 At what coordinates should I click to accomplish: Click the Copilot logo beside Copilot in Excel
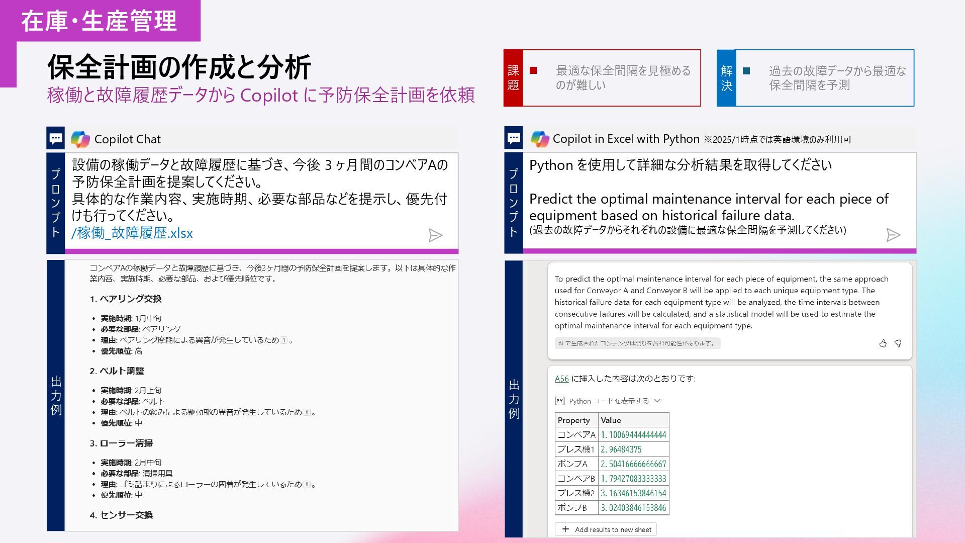[540, 139]
